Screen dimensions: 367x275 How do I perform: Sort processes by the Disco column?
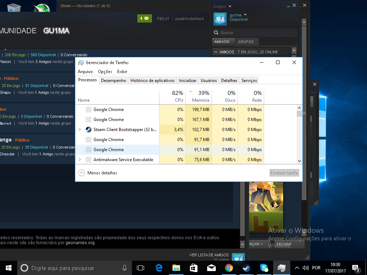tap(225, 96)
